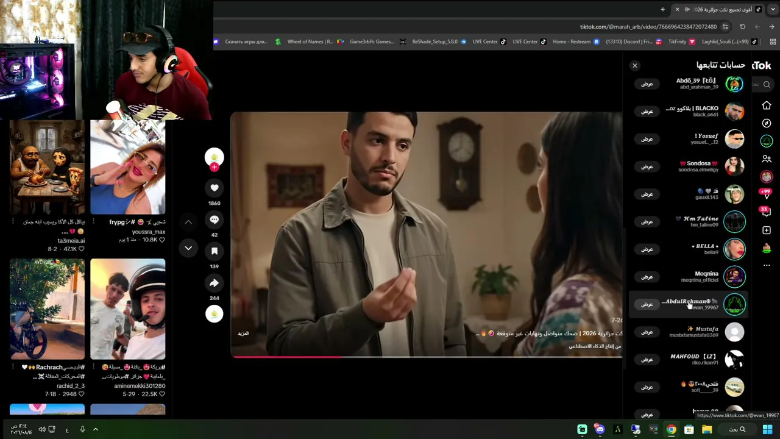The image size is (780, 439).
Task: Open the ta3meia.ai video thumbnail
Action: click(x=47, y=167)
